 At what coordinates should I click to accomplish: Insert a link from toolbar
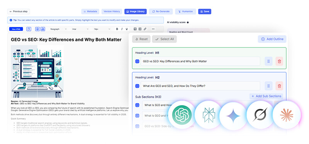145,29
